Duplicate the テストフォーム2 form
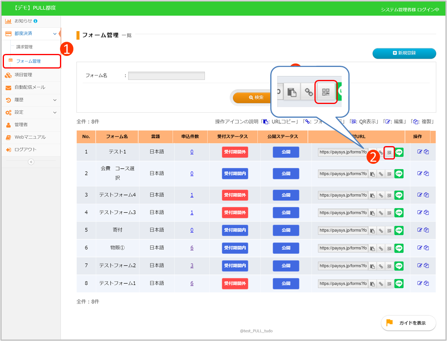The height and width of the screenshot is (341, 447). pos(426,265)
